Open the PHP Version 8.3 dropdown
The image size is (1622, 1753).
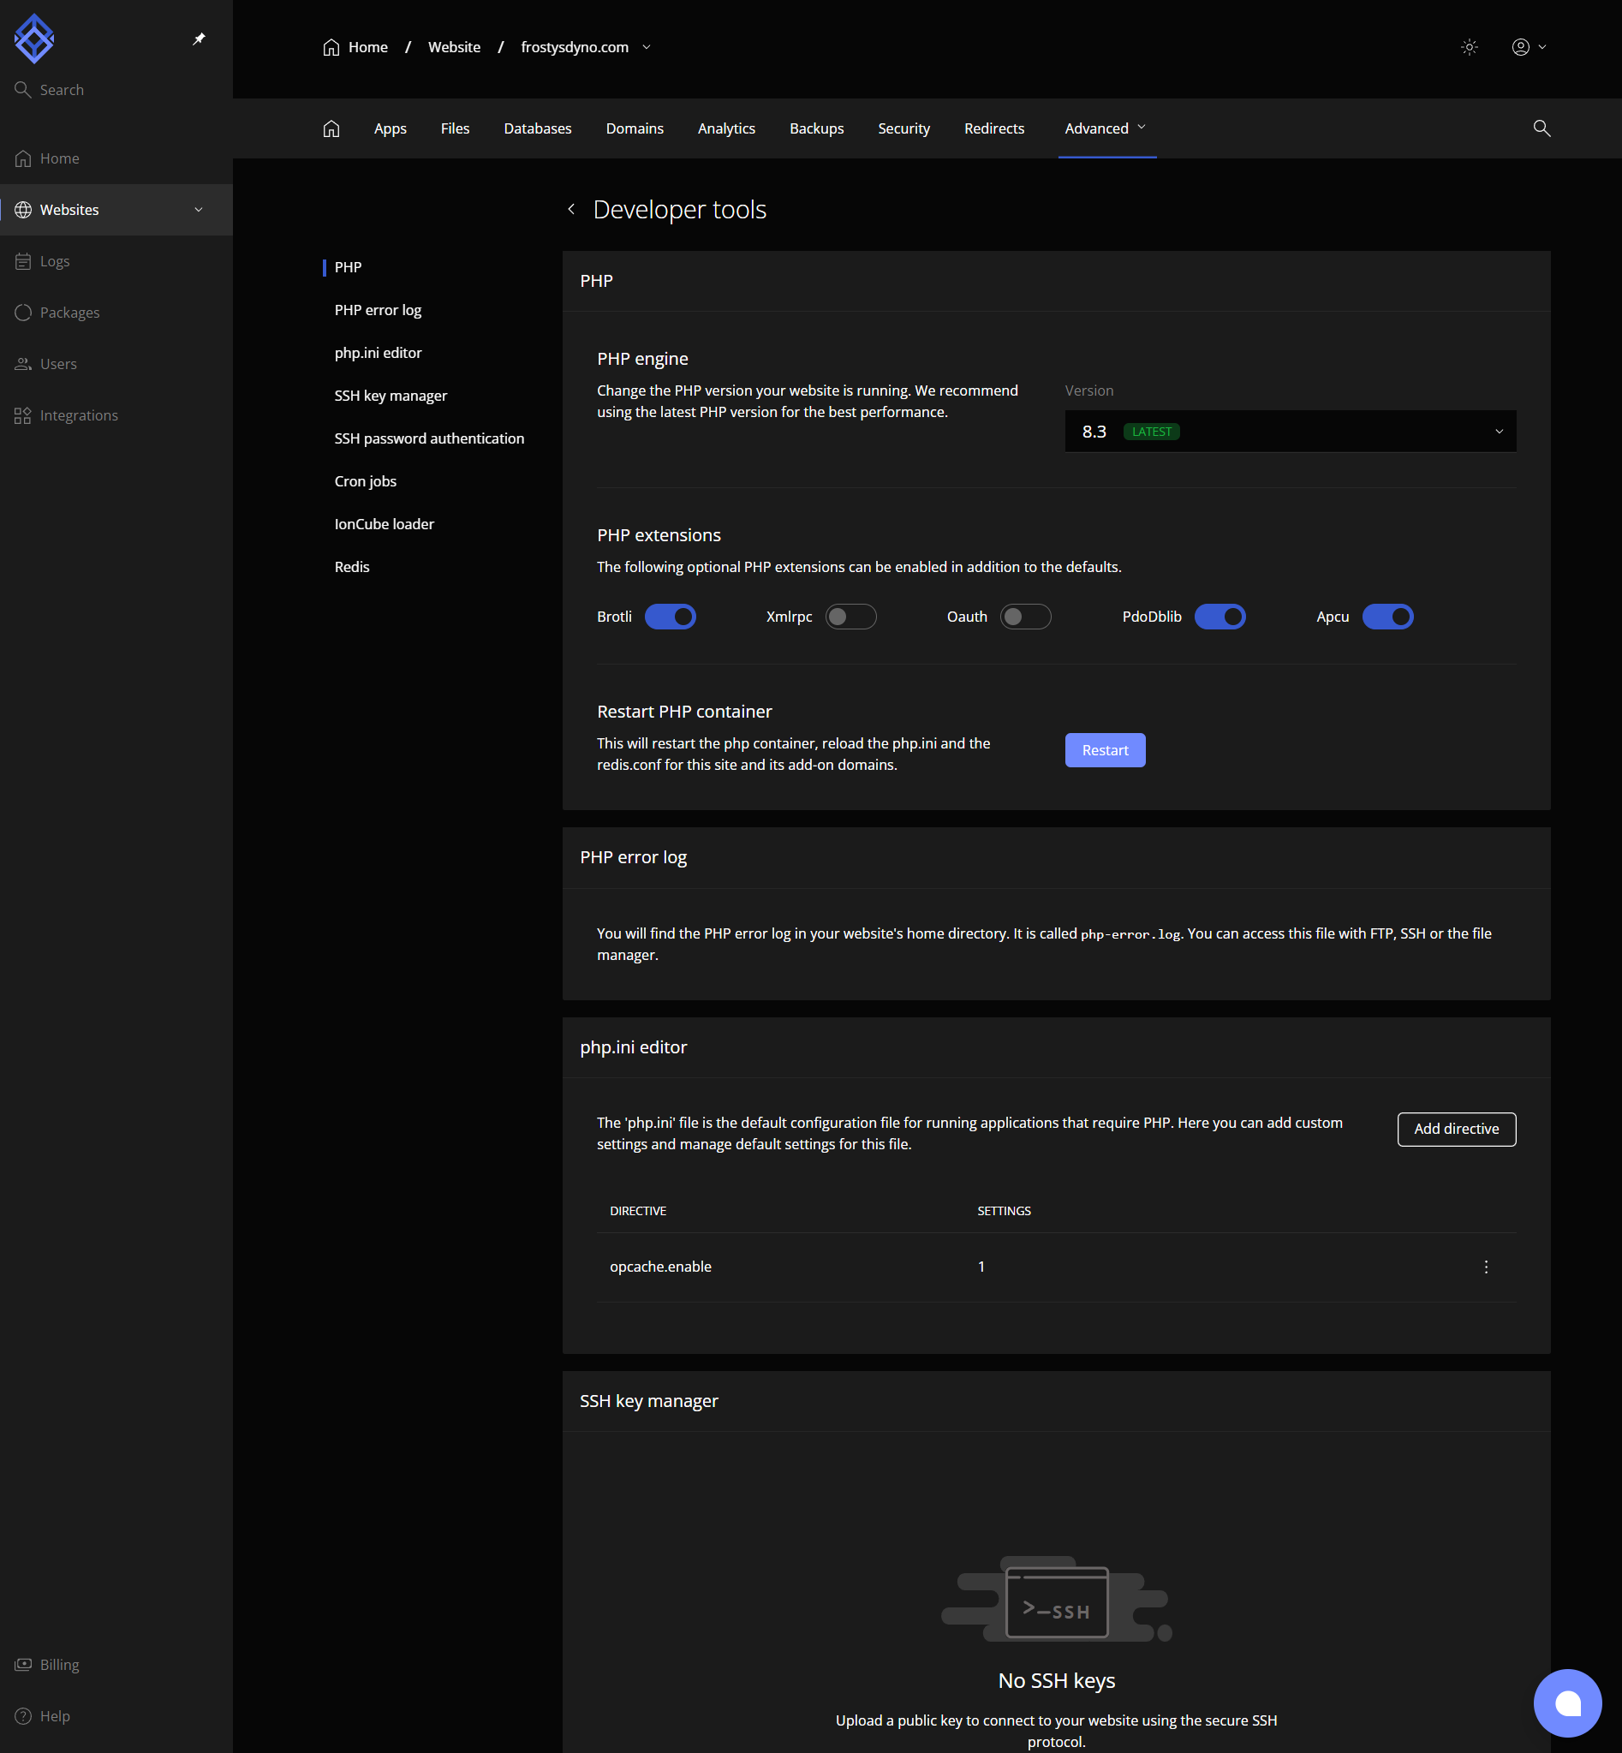click(x=1291, y=431)
